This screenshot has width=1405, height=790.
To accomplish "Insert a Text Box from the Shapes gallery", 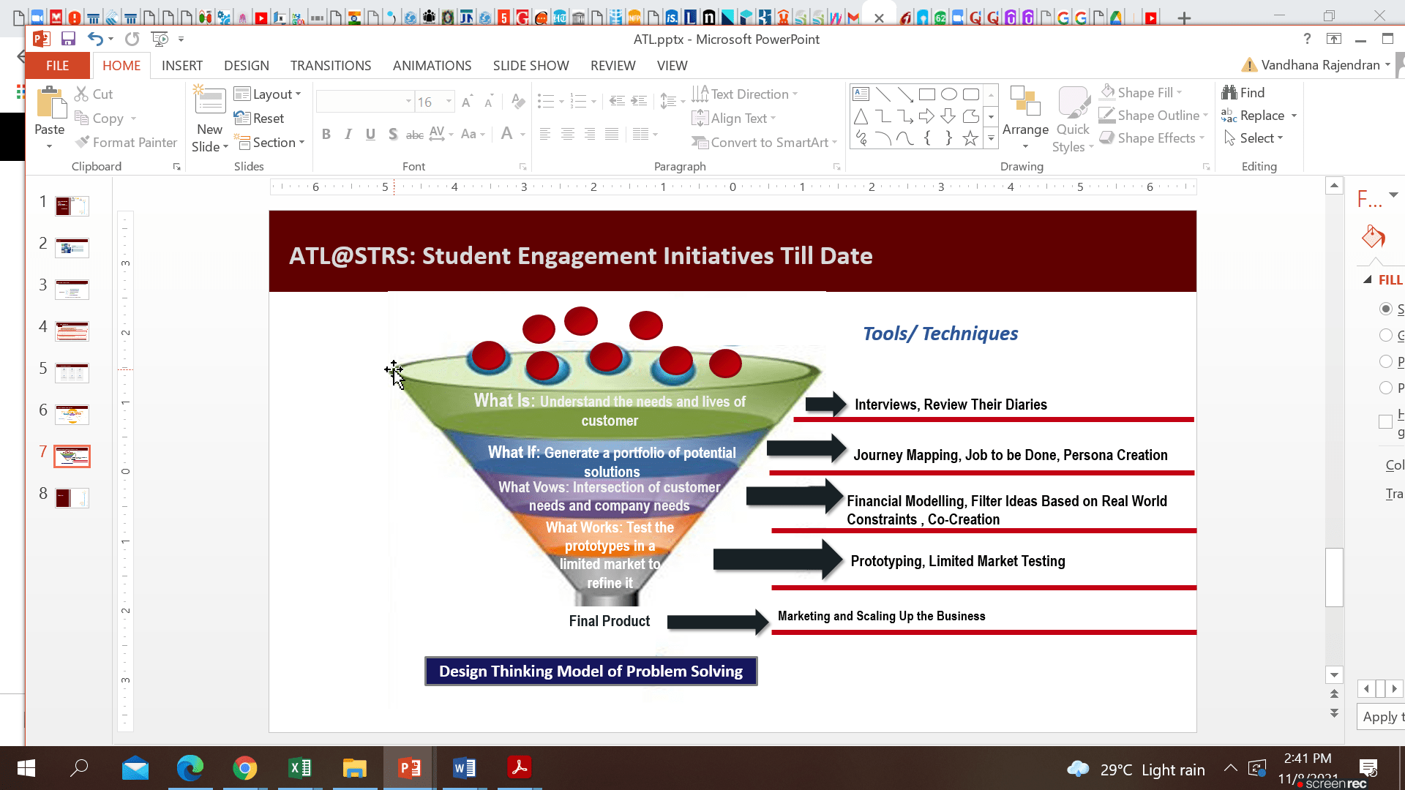I will click(861, 94).
